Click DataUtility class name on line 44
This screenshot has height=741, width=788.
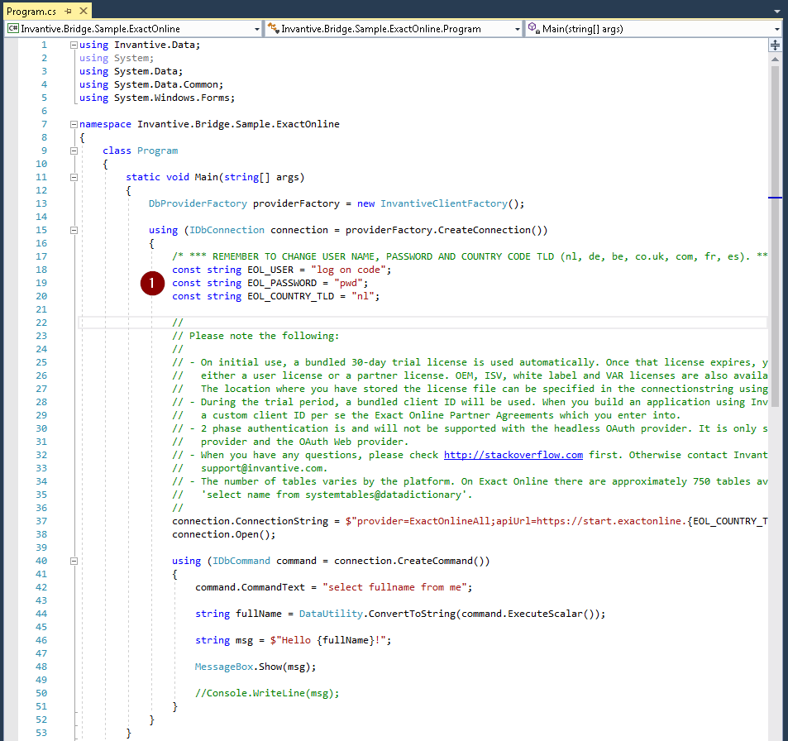click(x=331, y=614)
